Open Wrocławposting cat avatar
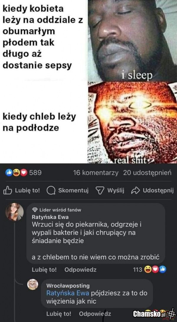Image resolution: width=177 pixels, height=322 pixels. [x=33, y=284]
